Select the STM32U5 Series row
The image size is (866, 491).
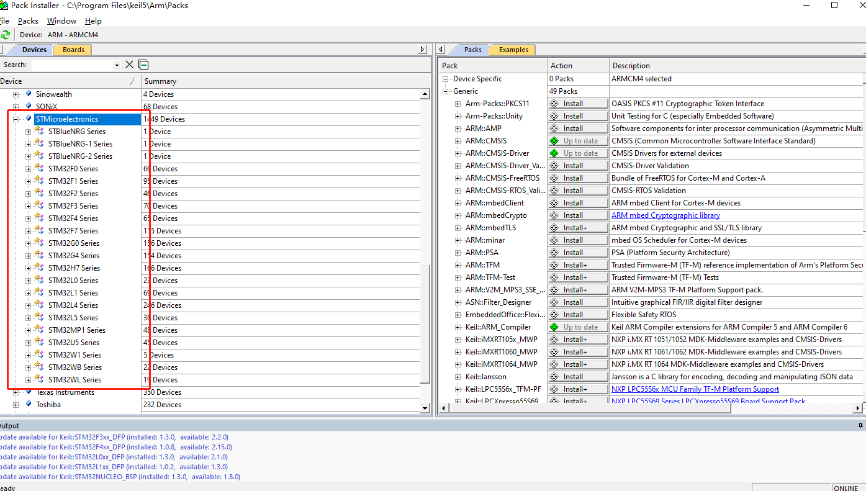[73, 342]
